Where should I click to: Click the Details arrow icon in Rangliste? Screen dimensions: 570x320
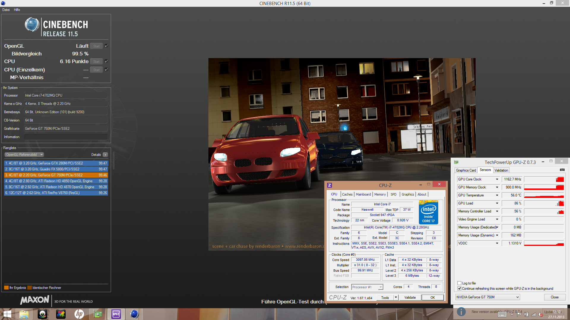tap(105, 155)
